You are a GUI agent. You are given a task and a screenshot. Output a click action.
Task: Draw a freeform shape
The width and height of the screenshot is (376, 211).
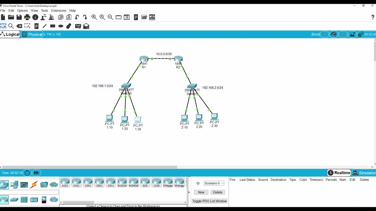[x=69, y=26]
